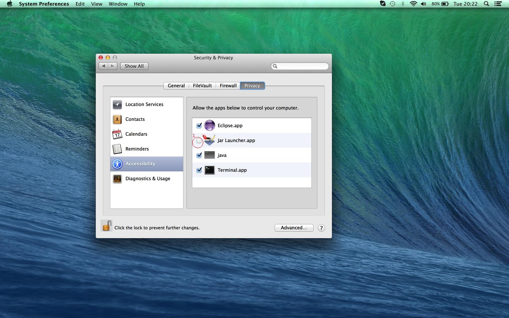Go back with the left arrow button
The height and width of the screenshot is (318, 509).
point(103,66)
